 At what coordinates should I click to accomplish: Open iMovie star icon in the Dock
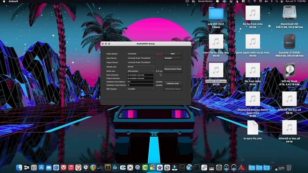pos(160,168)
